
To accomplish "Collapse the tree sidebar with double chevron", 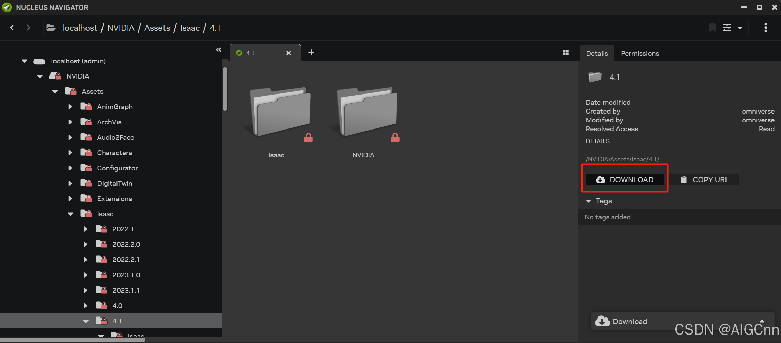I will [218, 50].
